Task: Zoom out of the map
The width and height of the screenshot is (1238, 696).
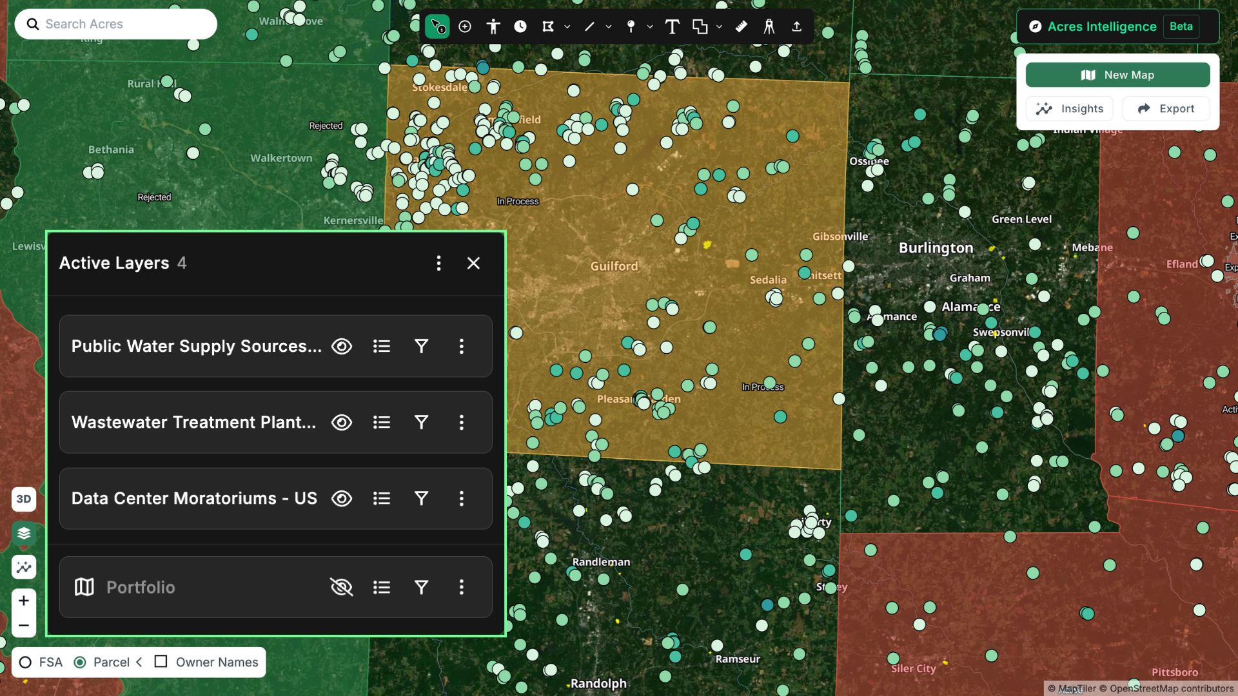Action: click(x=24, y=626)
